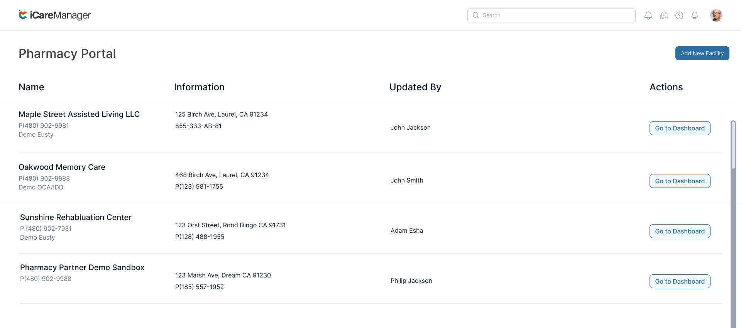Go to Dashboard for Sunshine Rehabluation Center
Viewport: 741px width, 328px height.
point(680,231)
